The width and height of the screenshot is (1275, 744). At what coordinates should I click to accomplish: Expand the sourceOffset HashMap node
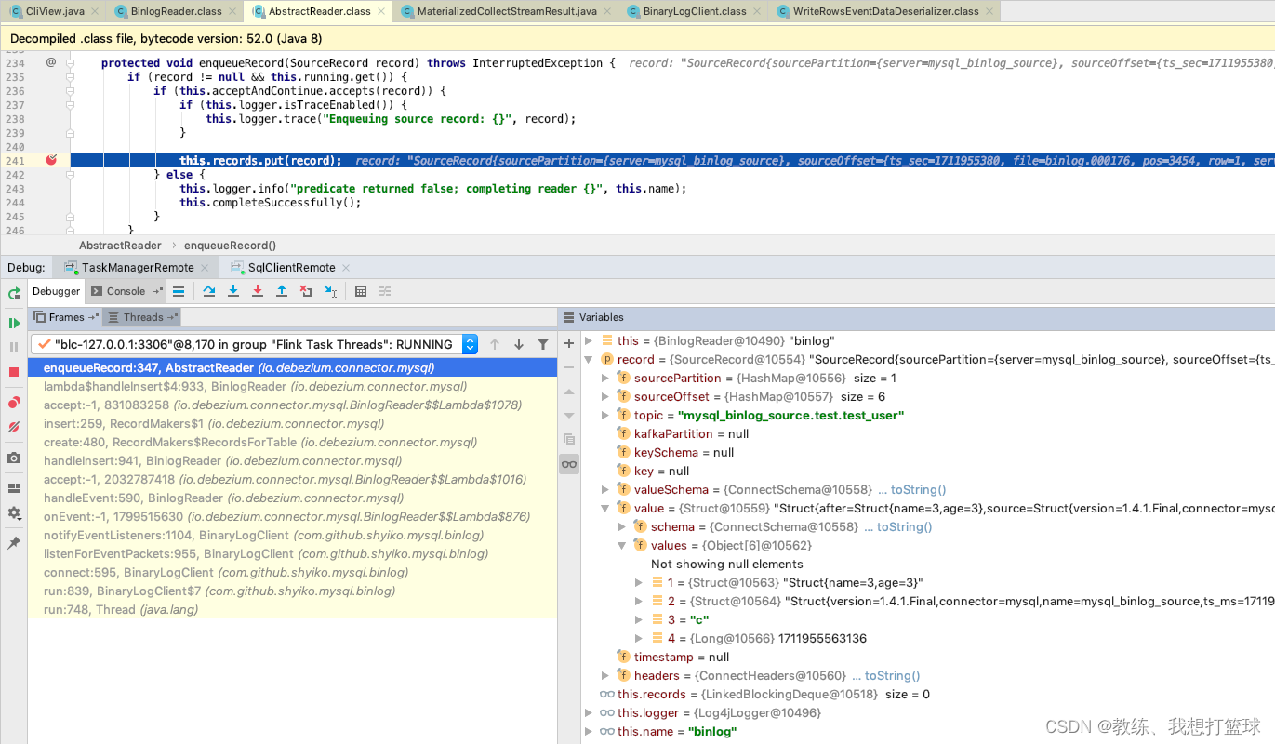tap(605, 396)
